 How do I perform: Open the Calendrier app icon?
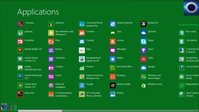tap(51, 59)
